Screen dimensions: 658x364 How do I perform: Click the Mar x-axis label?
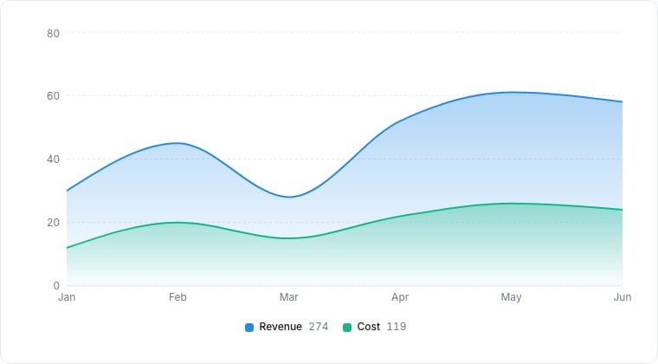click(288, 297)
